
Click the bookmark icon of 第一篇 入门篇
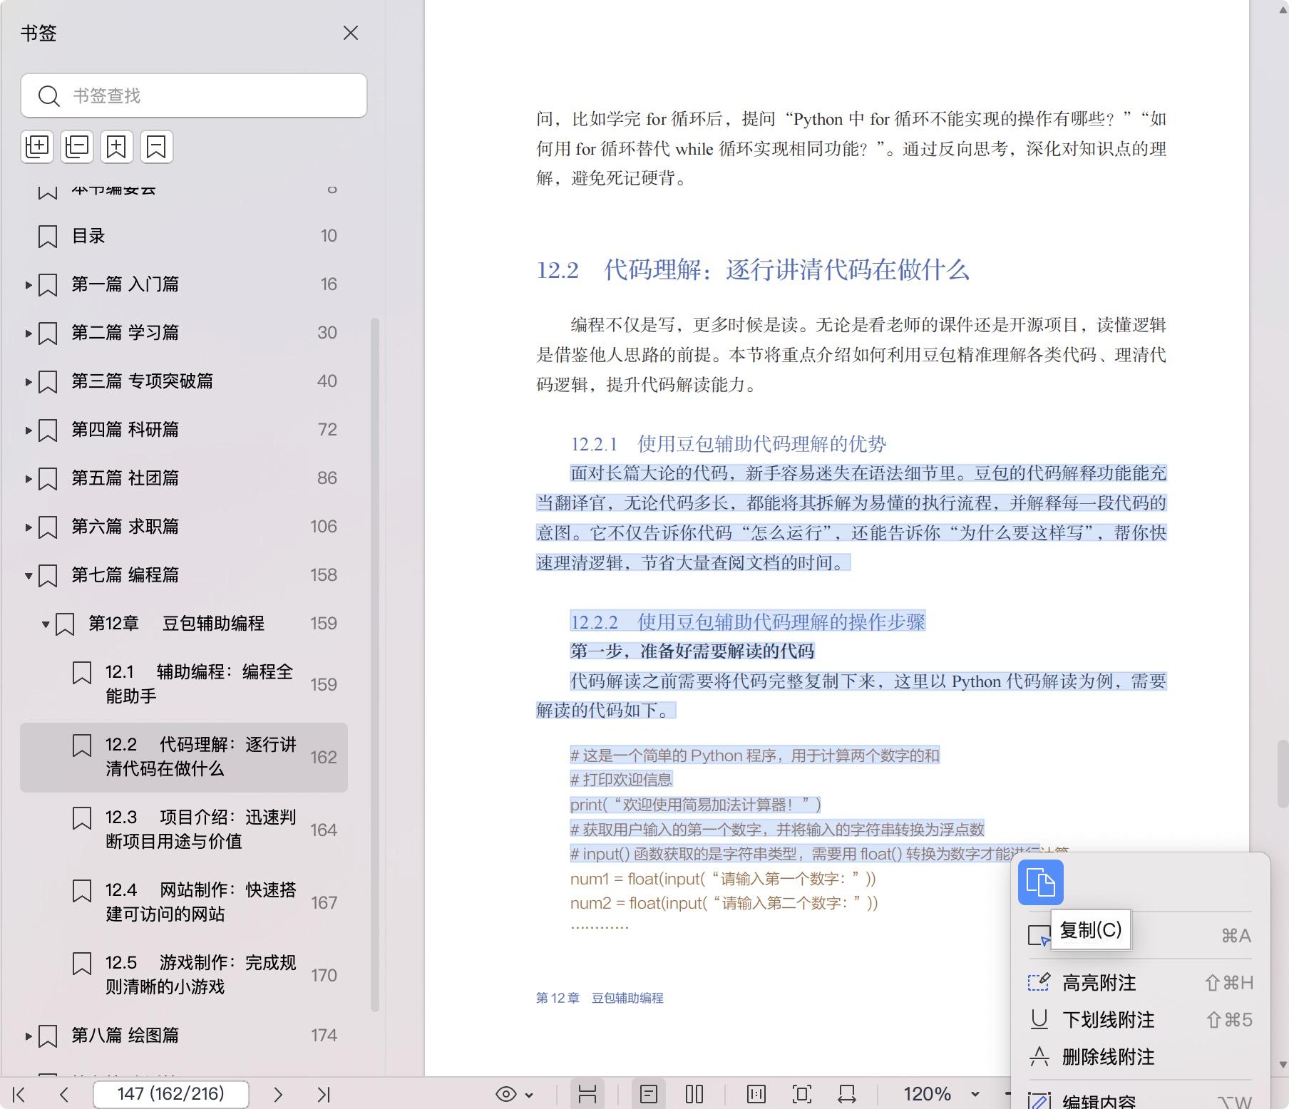click(48, 285)
